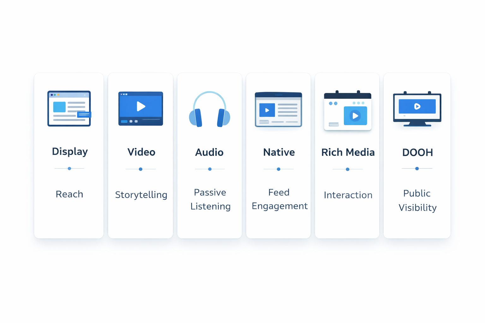The image size is (485, 323).
Task: Click the Video player icon
Action: (141, 109)
